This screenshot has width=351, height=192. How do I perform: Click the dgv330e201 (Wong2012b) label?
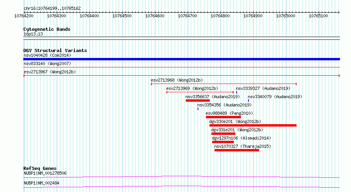235,121
